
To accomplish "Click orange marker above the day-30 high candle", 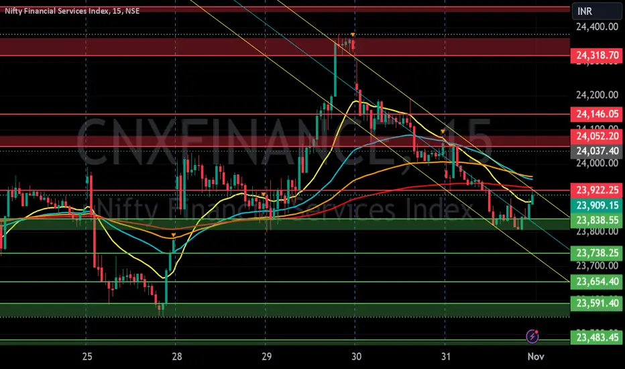I will (353, 35).
